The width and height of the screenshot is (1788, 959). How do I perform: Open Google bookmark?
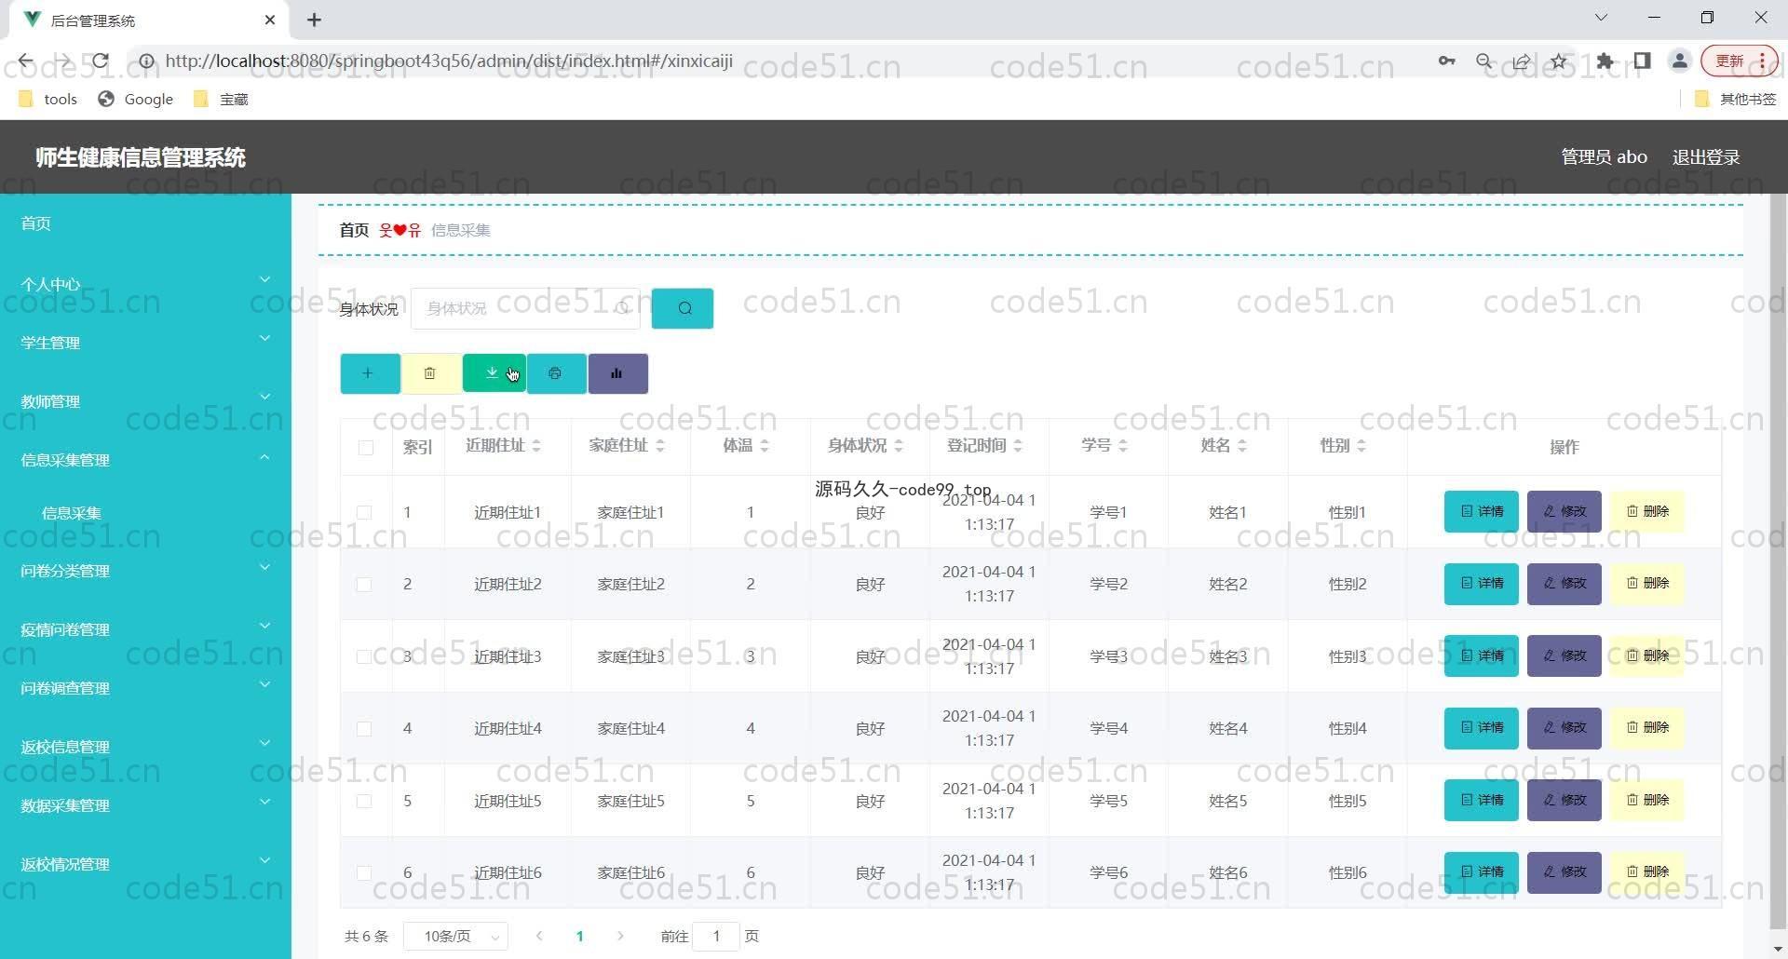pos(136,99)
